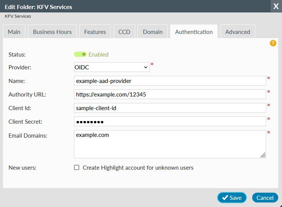Image resolution: width=282 pixels, height=207 pixels.
Task: Click the Email Domains: label
Action: (x=28, y=135)
